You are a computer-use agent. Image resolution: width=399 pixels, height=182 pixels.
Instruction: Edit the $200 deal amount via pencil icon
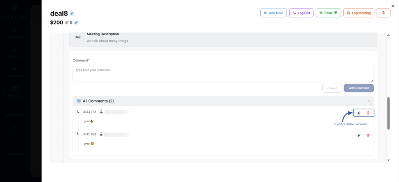pos(77,23)
